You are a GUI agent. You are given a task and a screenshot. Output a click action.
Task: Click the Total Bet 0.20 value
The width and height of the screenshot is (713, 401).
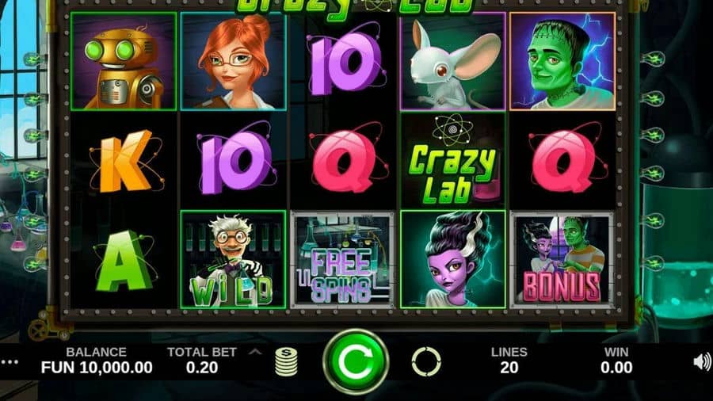(202, 368)
